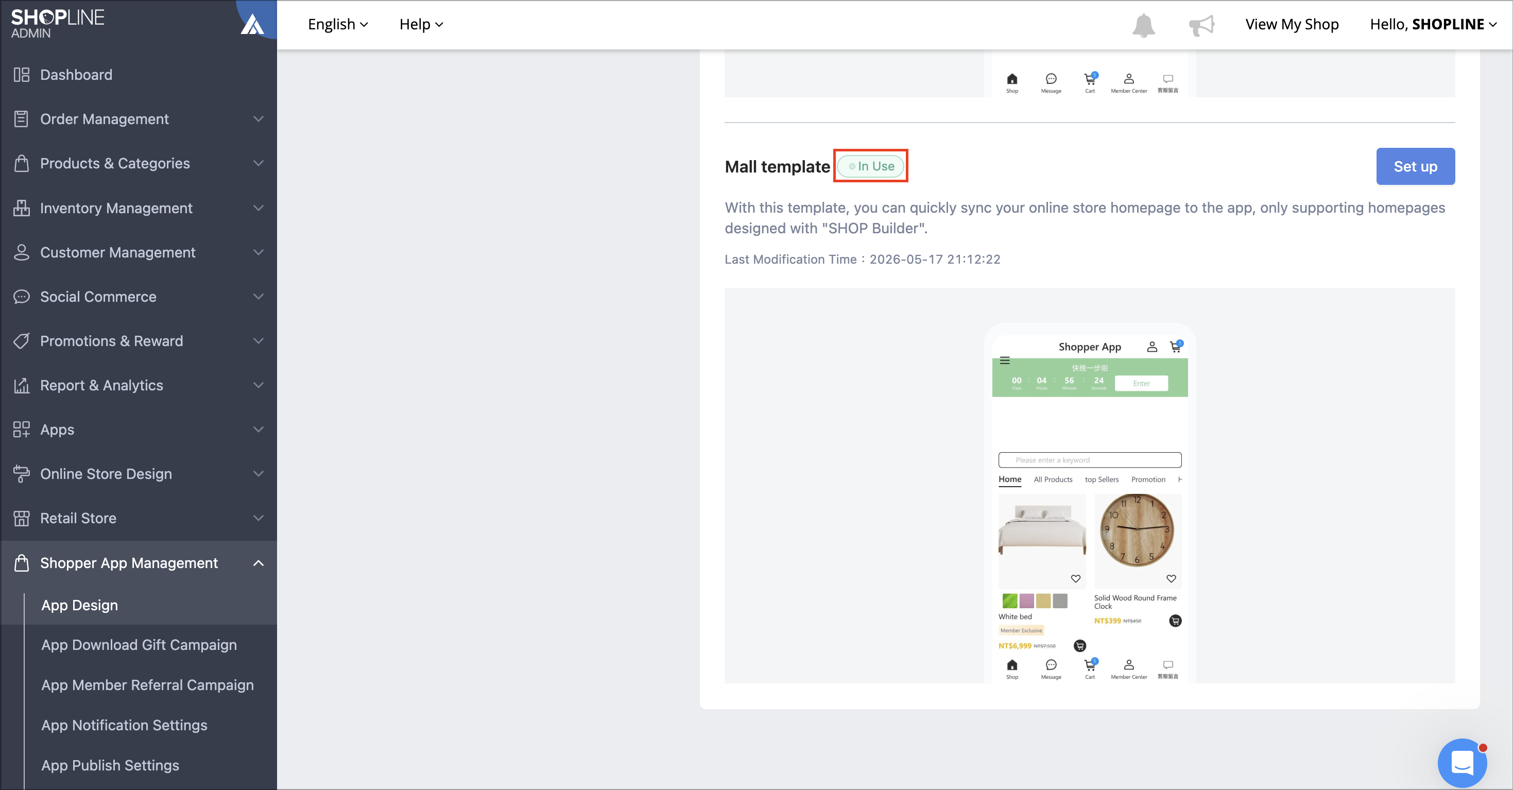Expand the Order Management chevron
1513x790 pixels.
tap(259, 118)
